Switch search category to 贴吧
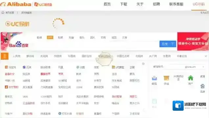 pos(60,38)
